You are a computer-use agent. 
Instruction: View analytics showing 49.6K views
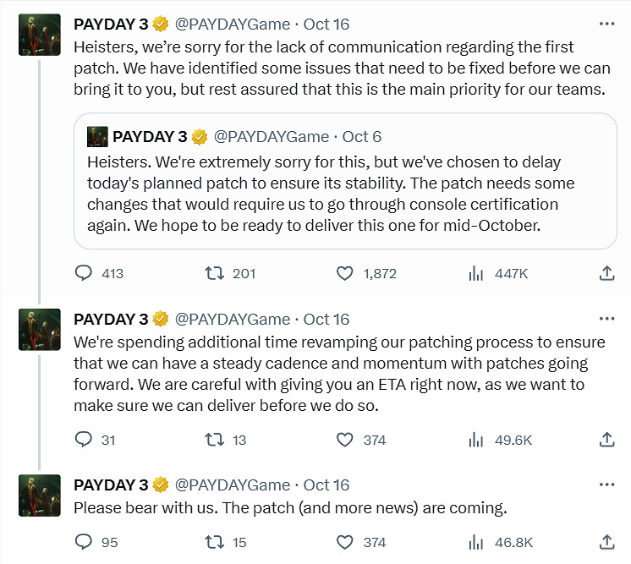(x=476, y=440)
